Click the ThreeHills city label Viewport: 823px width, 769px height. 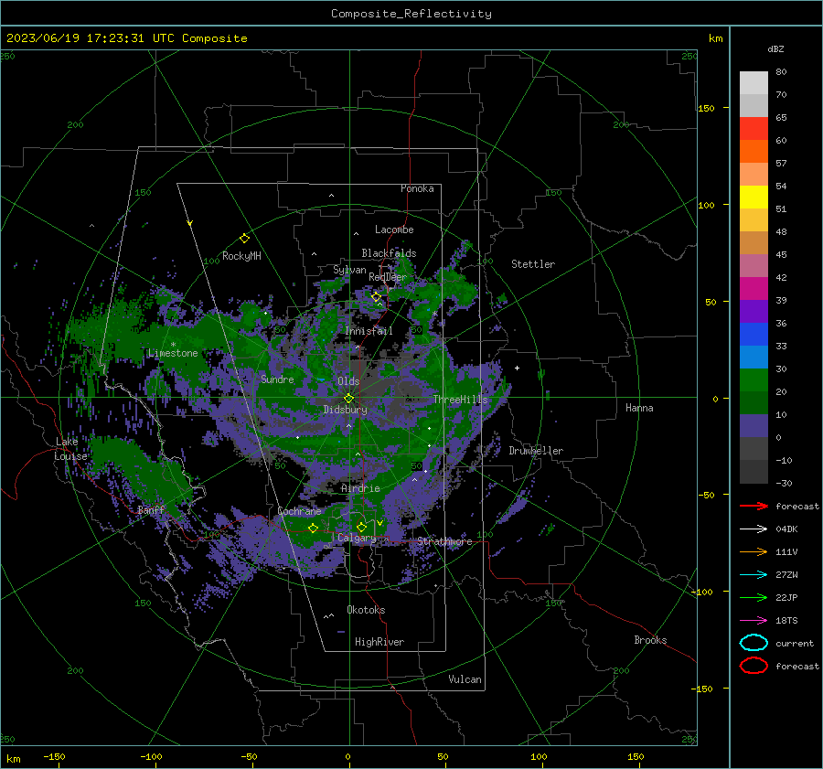pyautogui.click(x=460, y=400)
